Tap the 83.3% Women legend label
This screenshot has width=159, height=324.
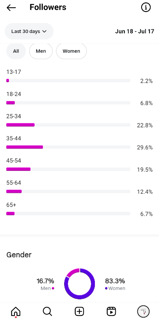[x=115, y=284]
